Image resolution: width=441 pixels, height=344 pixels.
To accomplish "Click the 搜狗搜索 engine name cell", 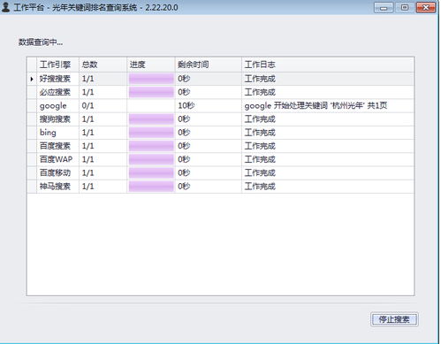I will 57,119.
